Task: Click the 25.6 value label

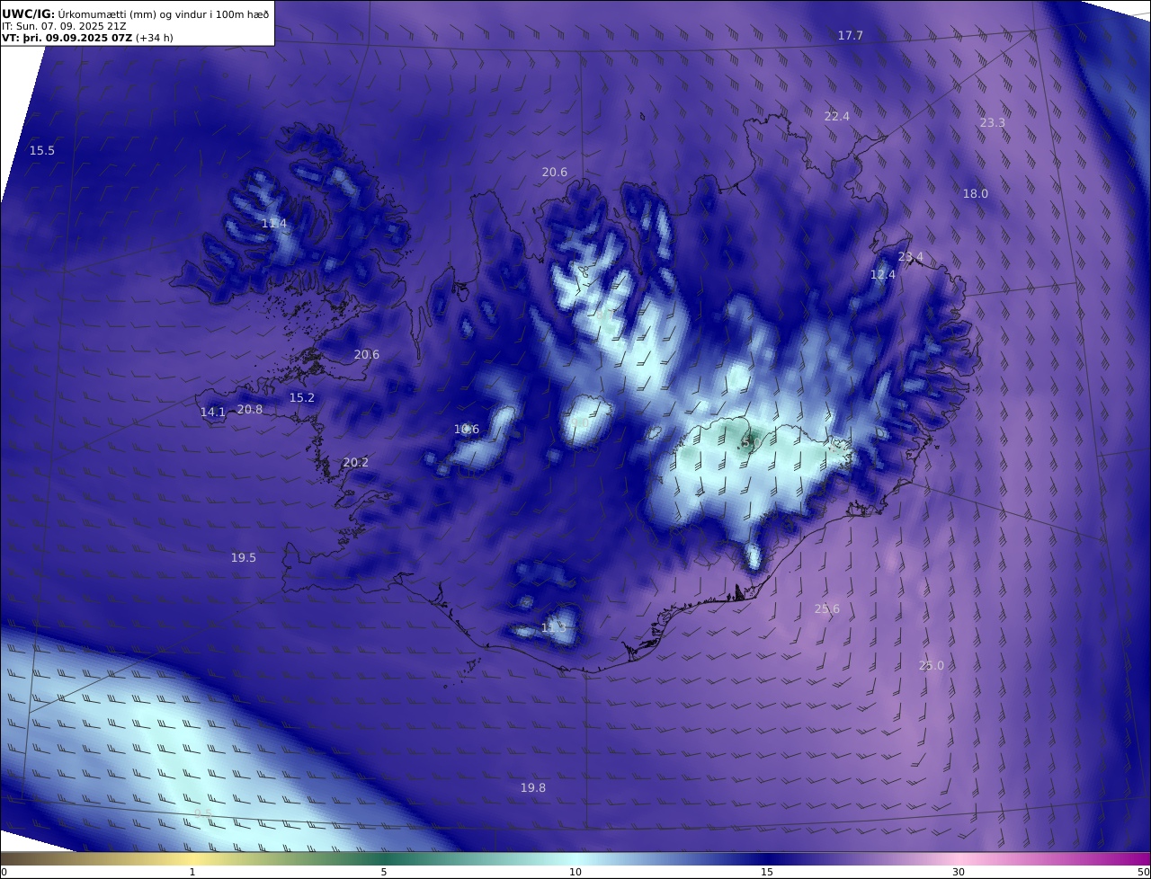Action: (x=826, y=608)
